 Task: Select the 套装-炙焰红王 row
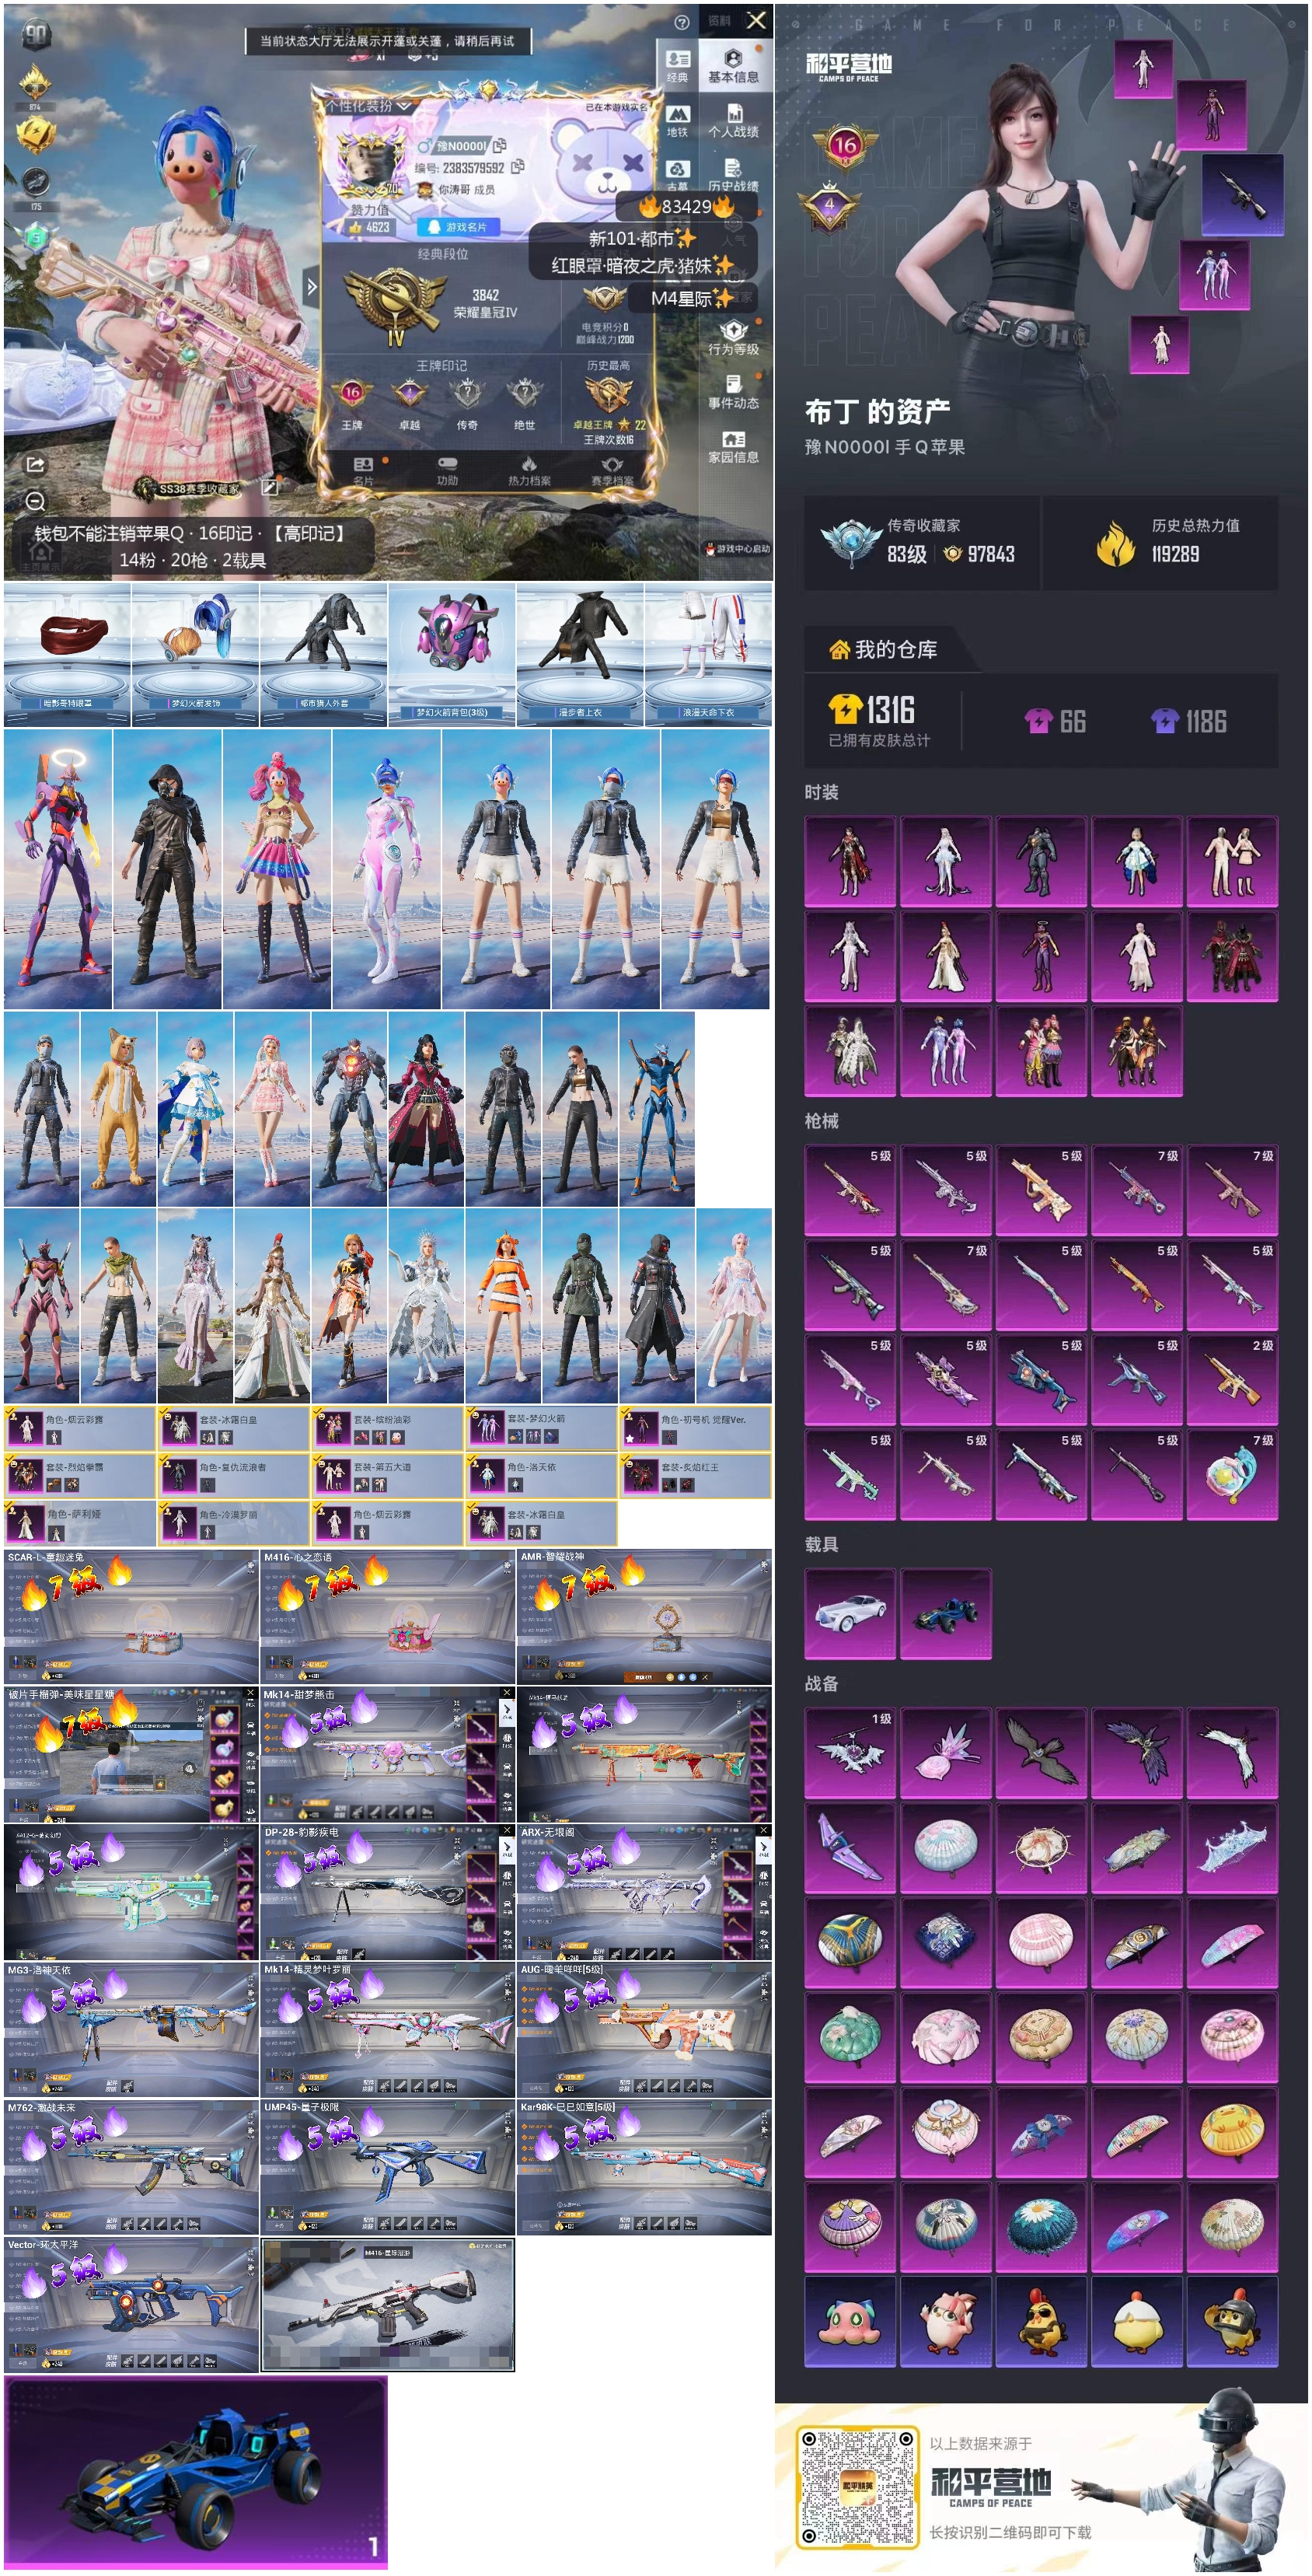tap(695, 1476)
